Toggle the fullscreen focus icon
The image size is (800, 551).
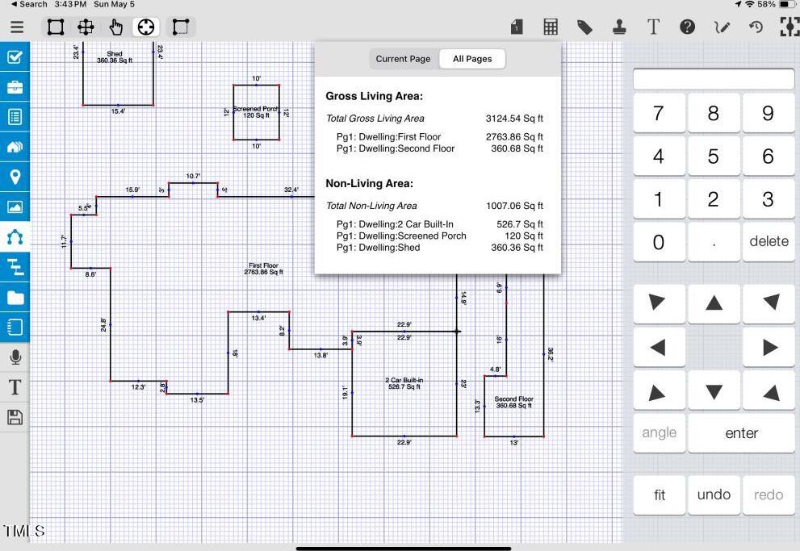(x=790, y=27)
